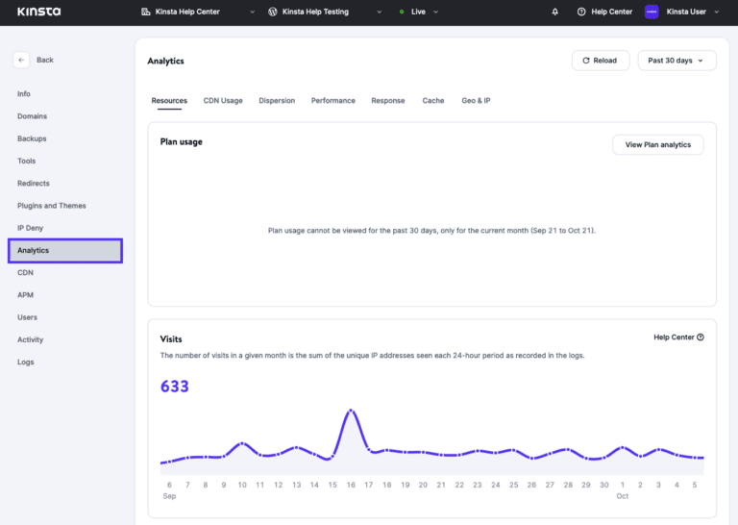Select the Geo & IP tab
Screen dimensions: 738x525
coord(476,100)
